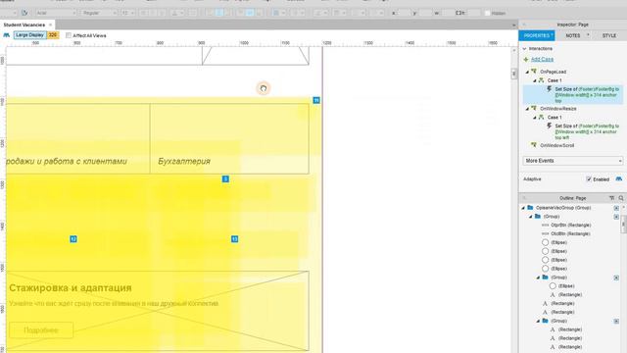The width and height of the screenshot is (627, 353).
Task: Switch to the 320 adaptive view
Action: click(53, 35)
